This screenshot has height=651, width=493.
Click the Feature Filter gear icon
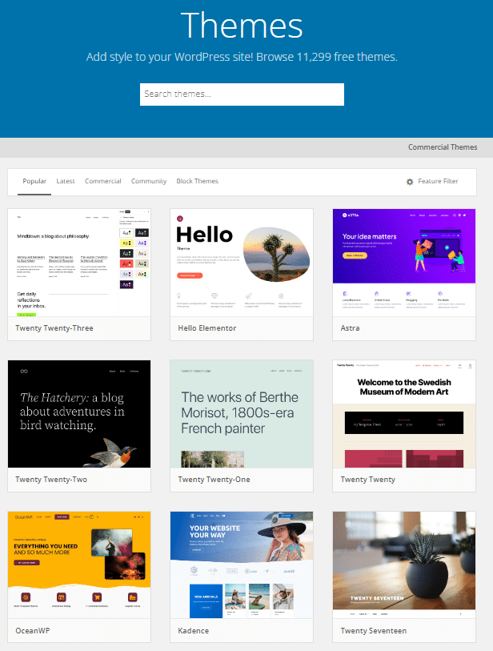[x=410, y=182]
